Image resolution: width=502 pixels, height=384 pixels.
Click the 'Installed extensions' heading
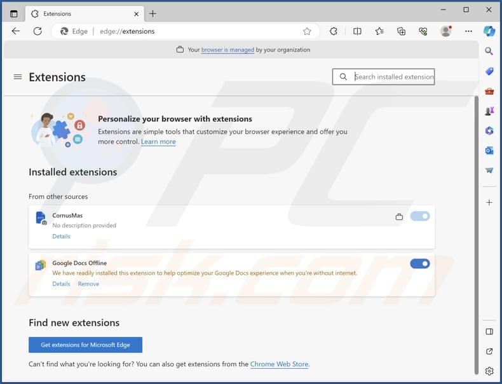click(x=72, y=172)
